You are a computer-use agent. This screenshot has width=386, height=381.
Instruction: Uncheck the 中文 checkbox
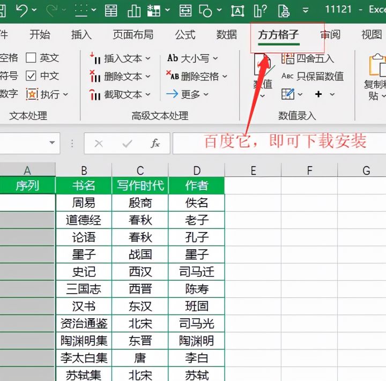tap(31, 76)
